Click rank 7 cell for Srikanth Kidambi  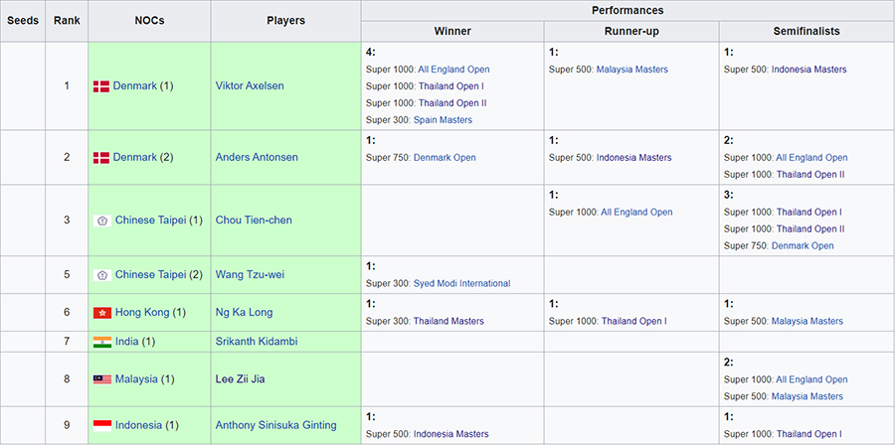67,342
